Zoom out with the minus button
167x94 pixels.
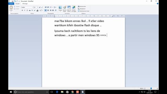145,89
